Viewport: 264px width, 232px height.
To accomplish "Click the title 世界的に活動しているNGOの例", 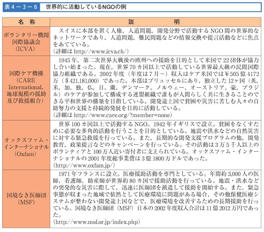I will 86,7.
